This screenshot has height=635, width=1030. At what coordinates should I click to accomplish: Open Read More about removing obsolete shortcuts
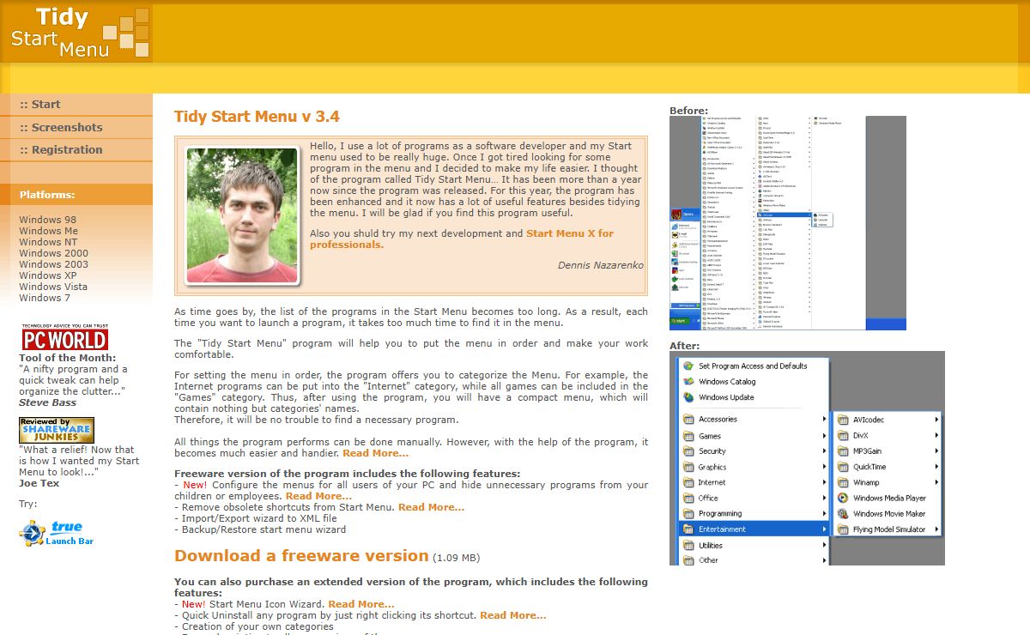[431, 507]
